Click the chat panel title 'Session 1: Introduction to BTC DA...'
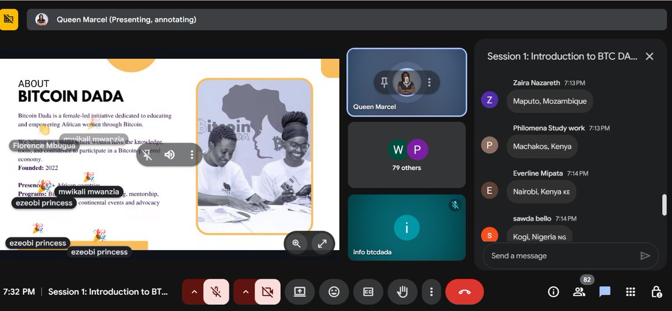 [562, 56]
